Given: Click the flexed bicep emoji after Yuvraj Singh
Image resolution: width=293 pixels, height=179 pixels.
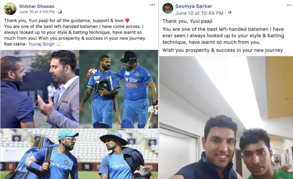Looking at the screenshot, I should pos(59,44).
